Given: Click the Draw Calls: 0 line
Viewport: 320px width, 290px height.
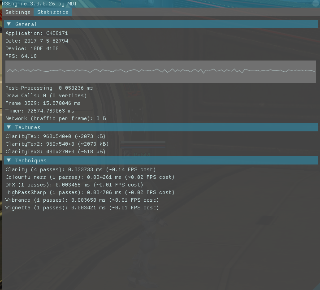Looking at the screenshot, I should (46, 95).
